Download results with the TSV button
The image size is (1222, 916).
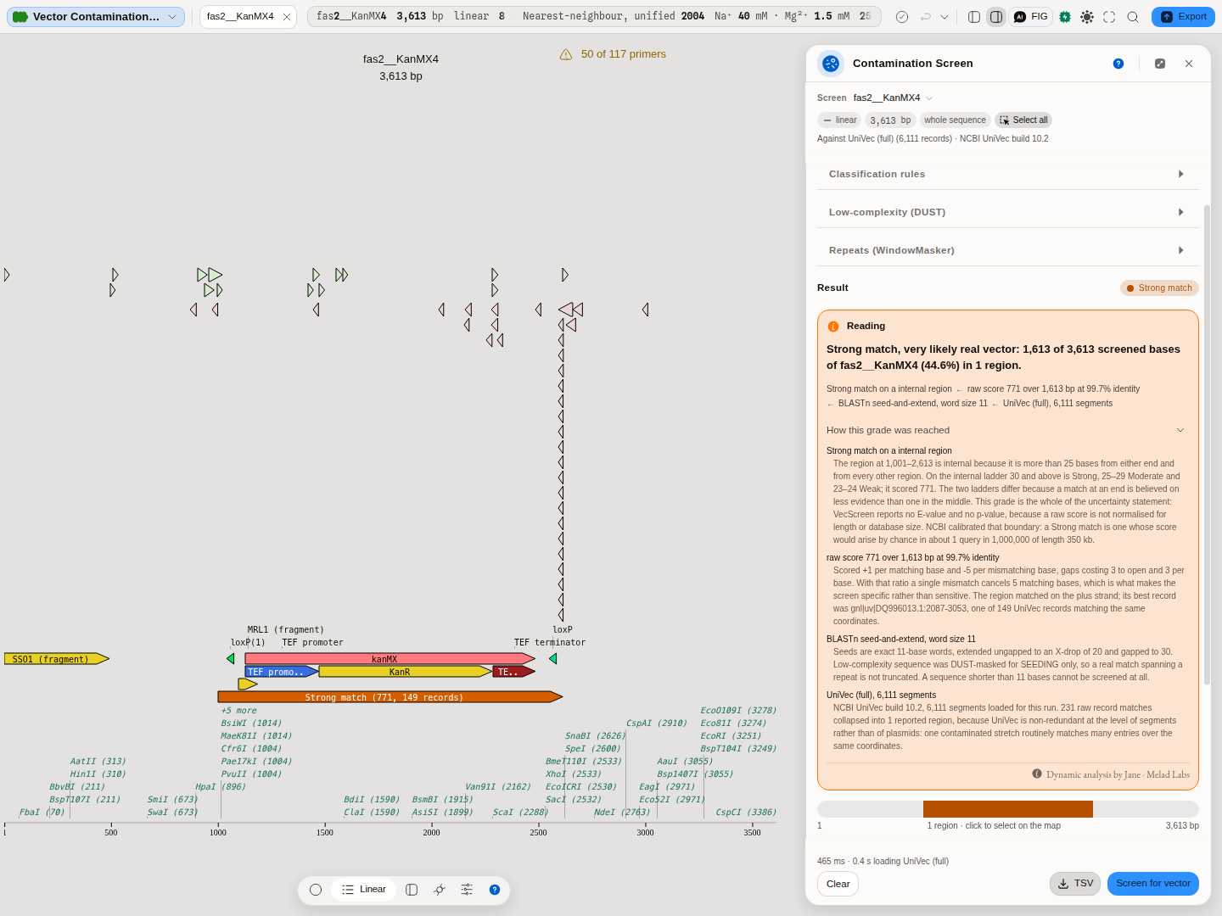(1075, 884)
